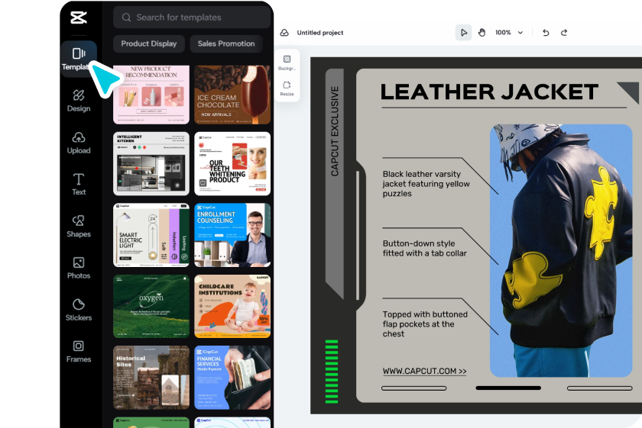Click the redo arrow

[x=564, y=33]
